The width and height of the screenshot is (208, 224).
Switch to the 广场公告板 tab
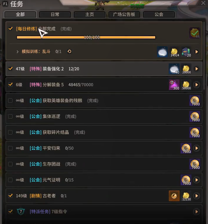(x=124, y=14)
